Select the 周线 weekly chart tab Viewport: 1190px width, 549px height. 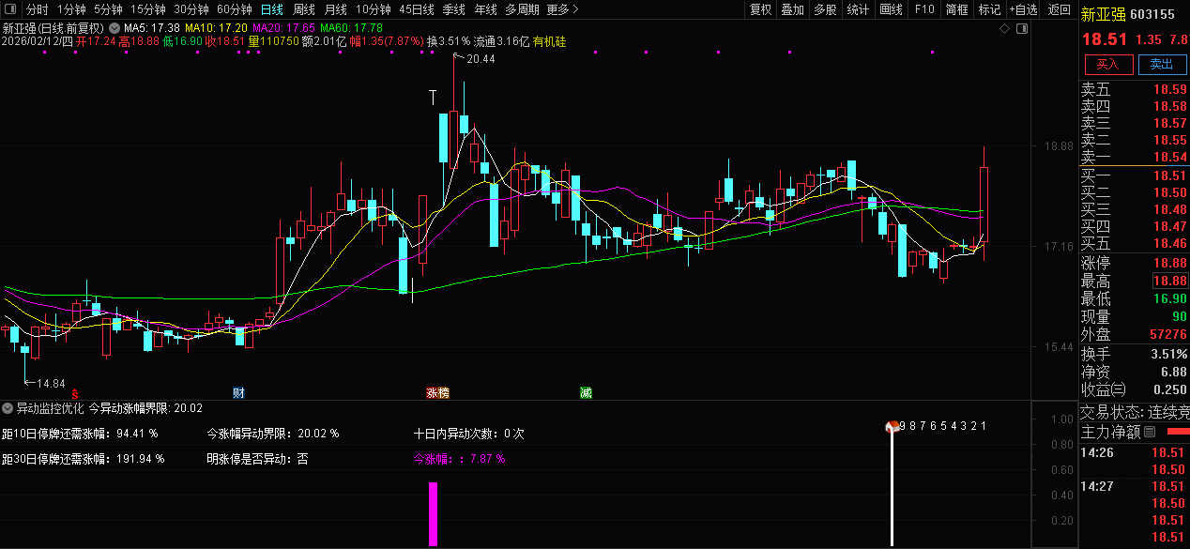point(304,9)
